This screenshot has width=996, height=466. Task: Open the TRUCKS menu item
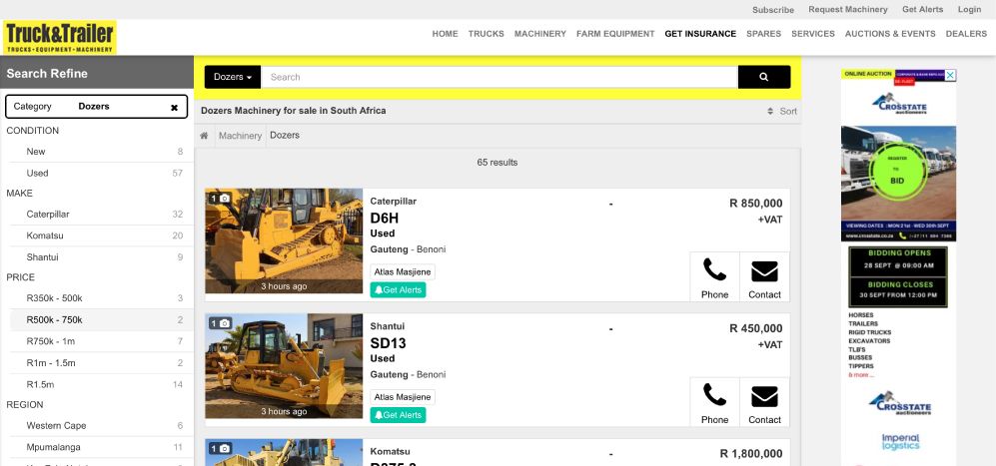(x=486, y=34)
